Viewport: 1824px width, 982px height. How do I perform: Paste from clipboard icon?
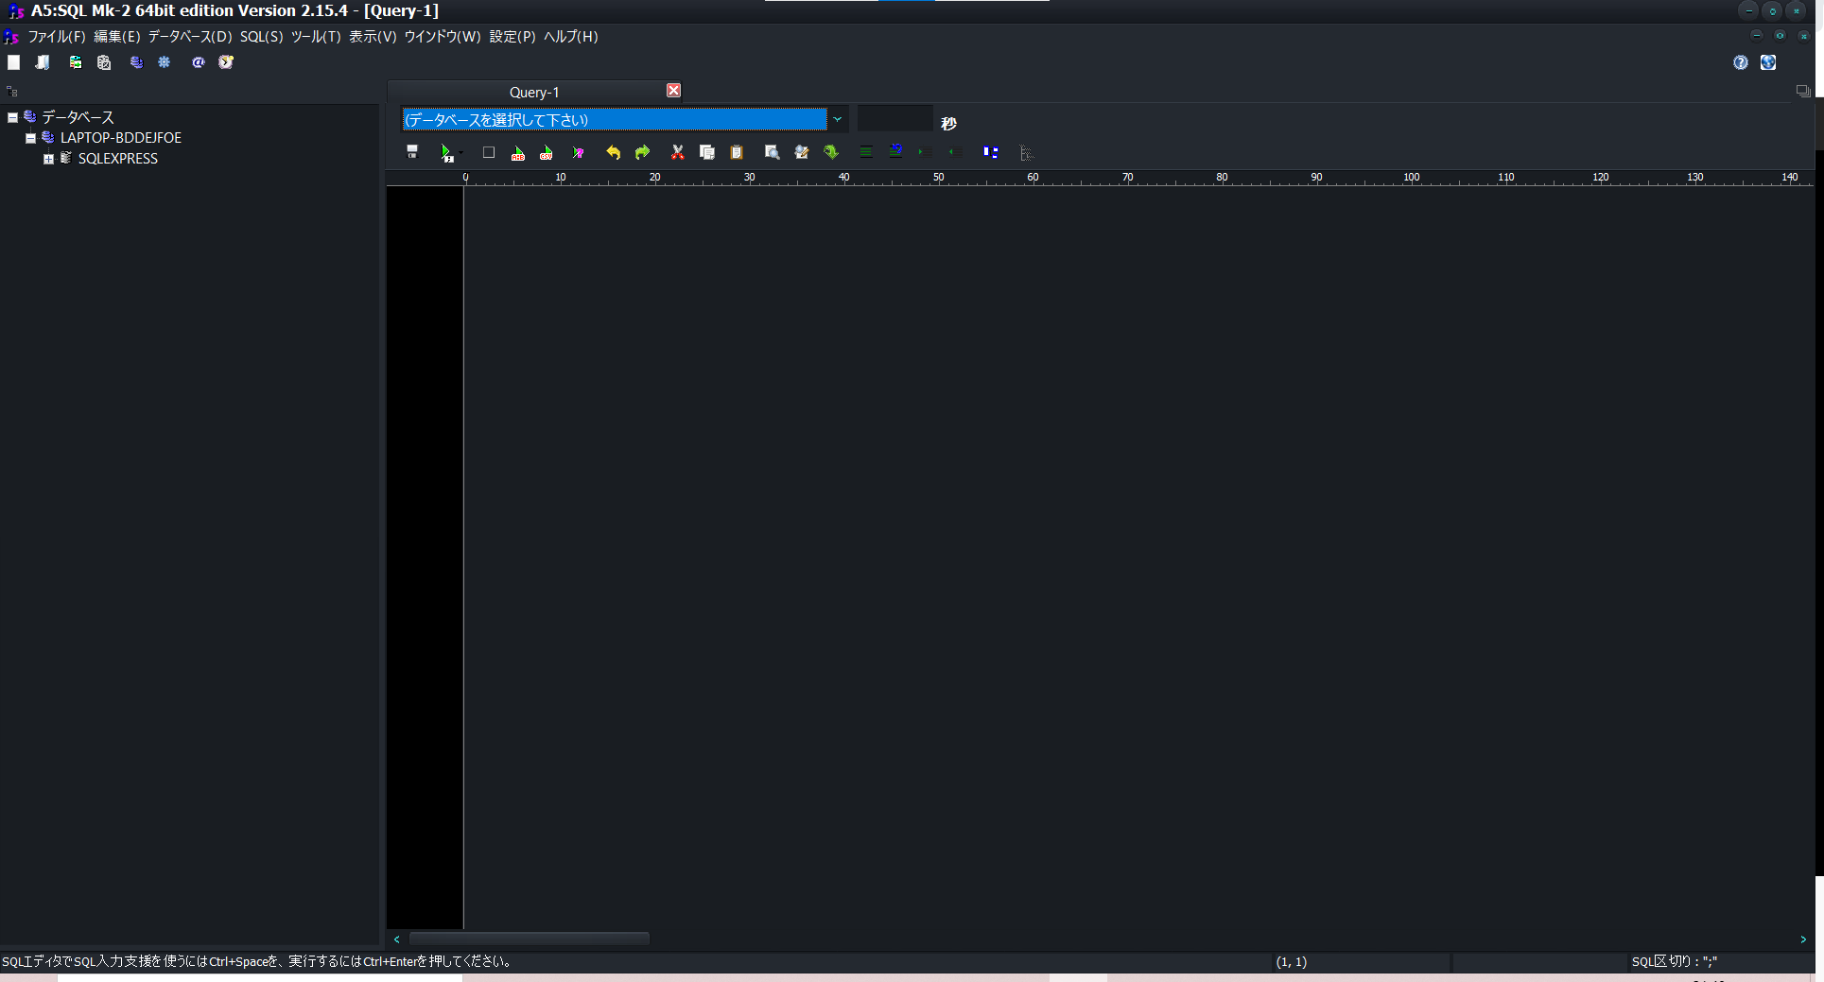737,152
